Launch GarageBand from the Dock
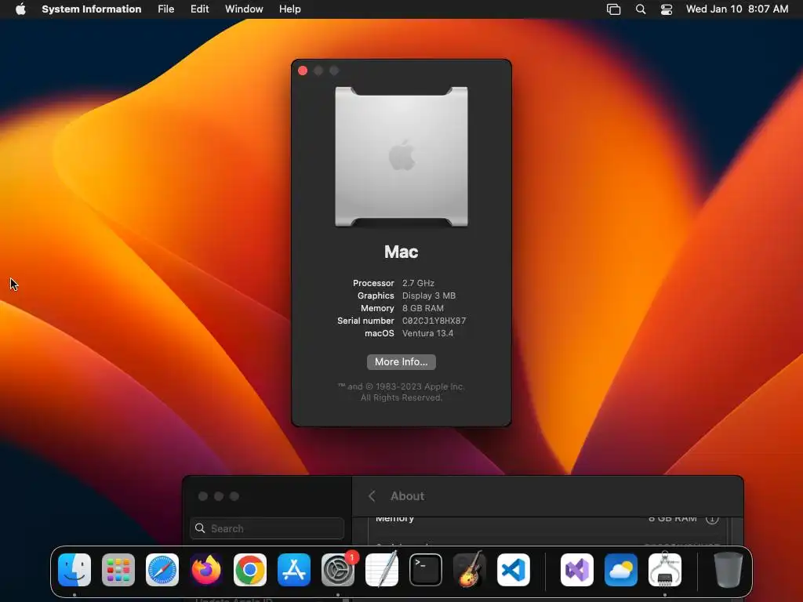The height and width of the screenshot is (602, 803). pyautogui.click(x=470, y=570)
